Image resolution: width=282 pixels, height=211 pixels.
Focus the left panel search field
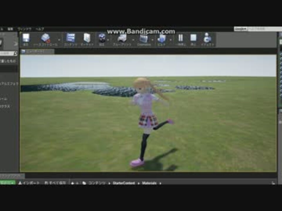coord(7,53)
